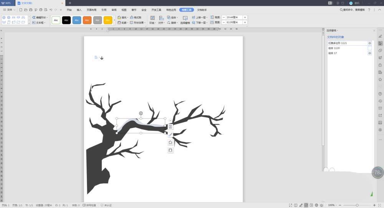Viewport: 384px width, 208px height.
Task: Open the 页面布局 page layout tab
Action: click(91, 10)
